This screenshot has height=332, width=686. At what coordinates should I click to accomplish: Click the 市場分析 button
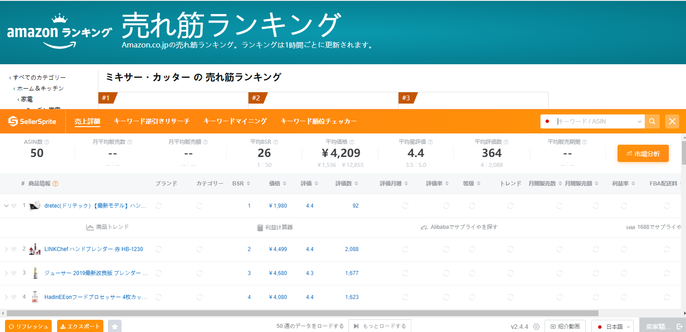coord(643,153)
